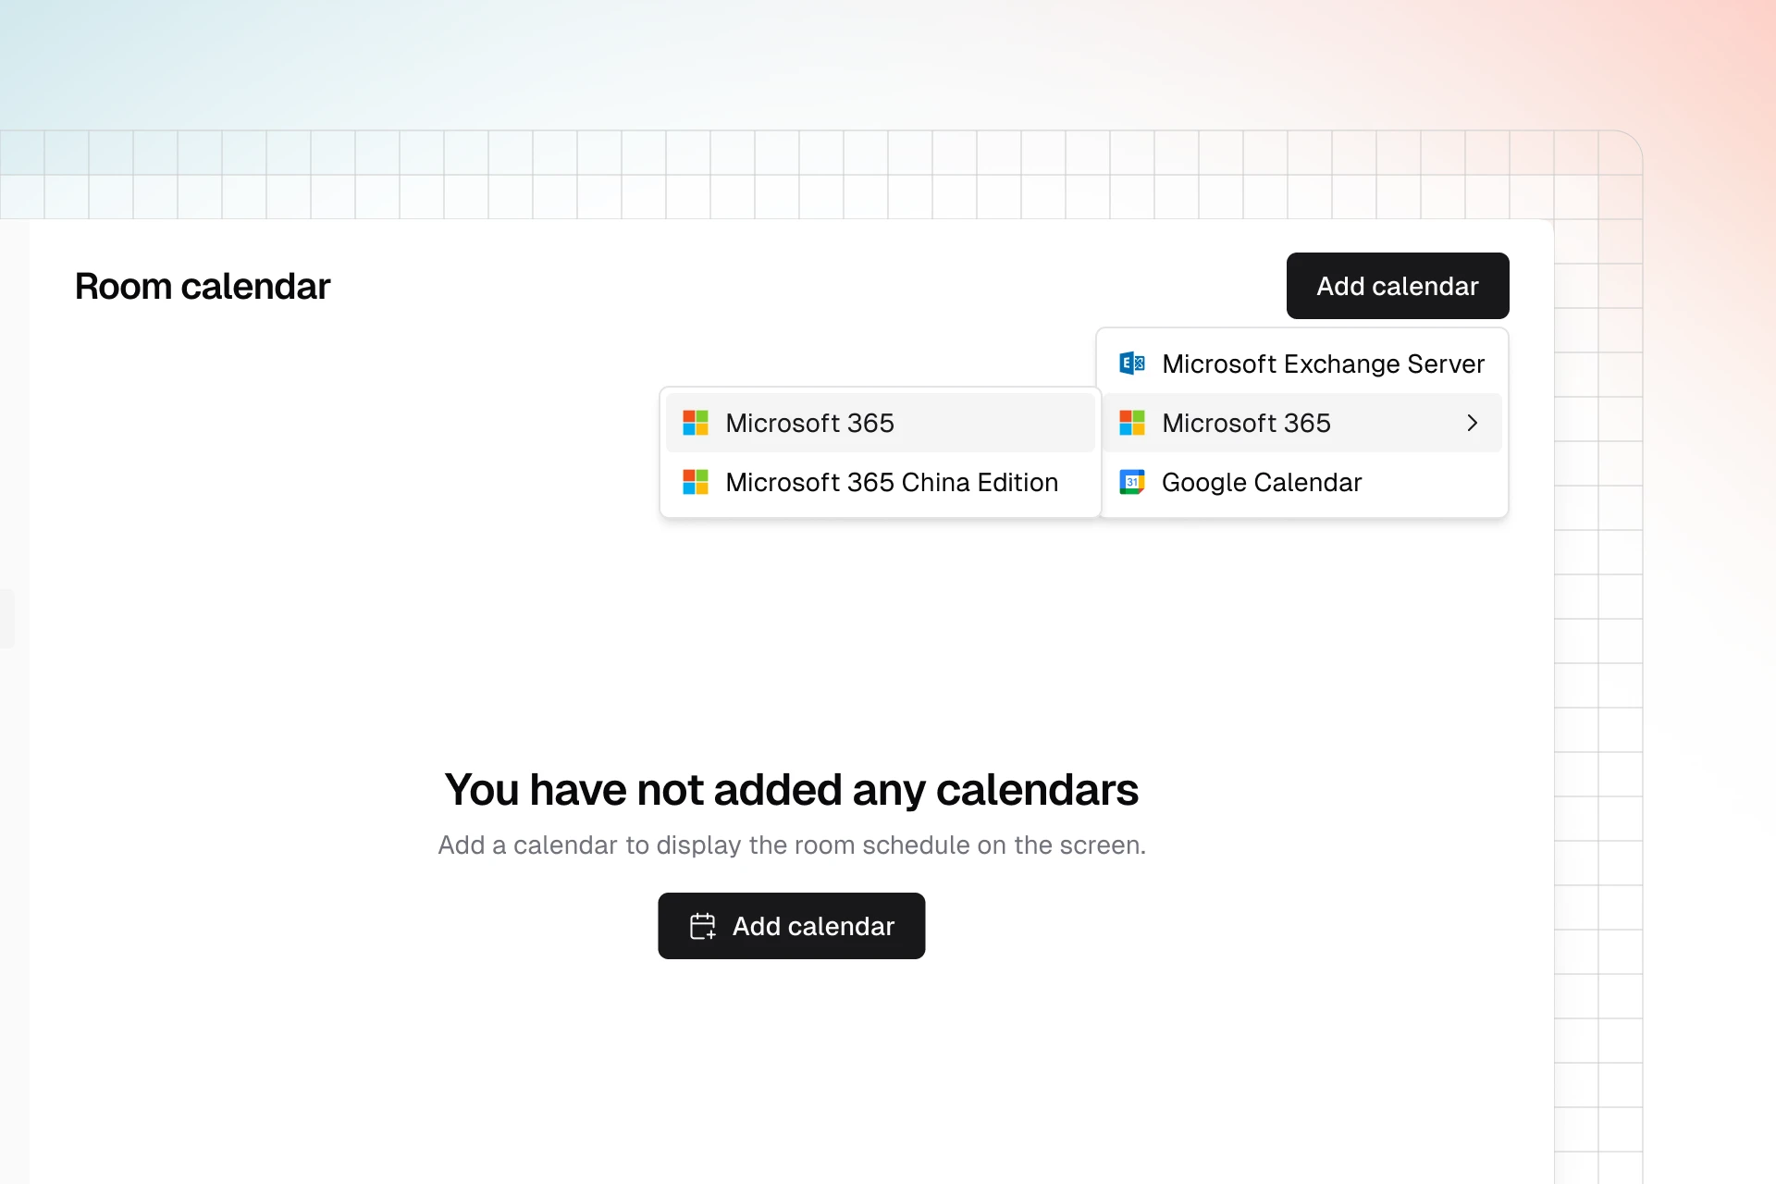
Task: Click the 'Add a calendar to display' description
Action: coord(791,845)
